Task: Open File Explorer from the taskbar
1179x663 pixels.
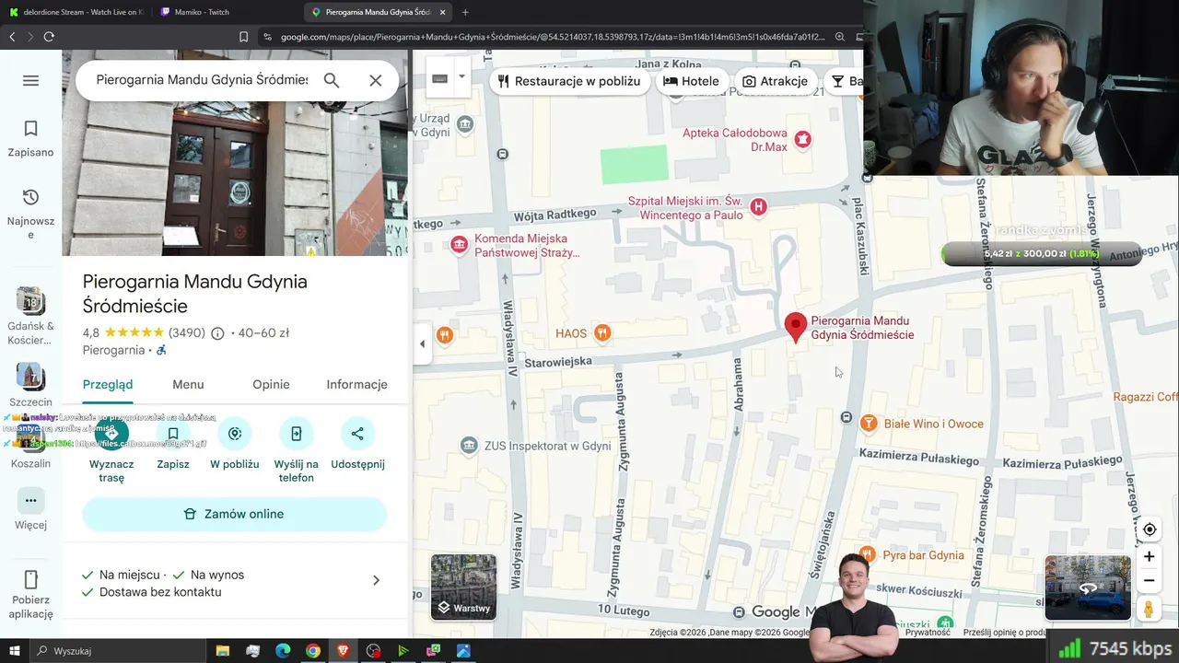Action: 223,651
